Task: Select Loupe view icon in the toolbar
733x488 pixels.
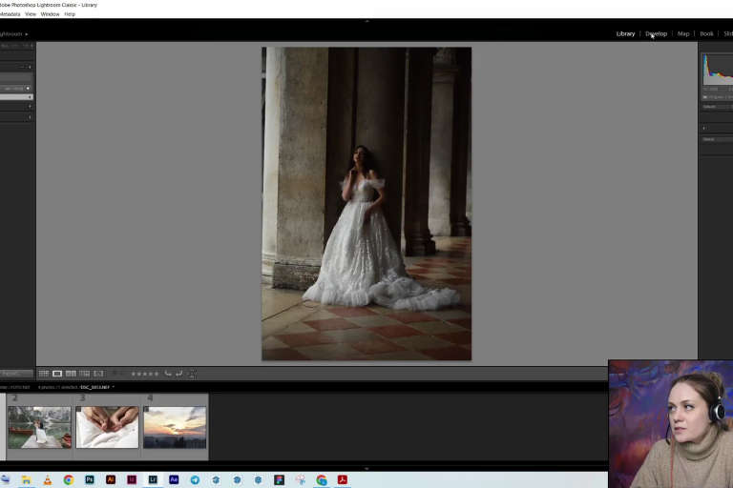Action: 57,374
